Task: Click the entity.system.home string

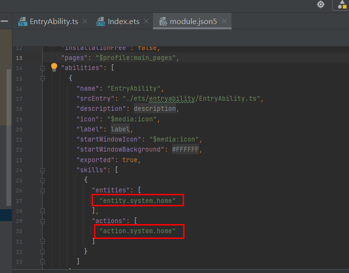Action: (x=137, y=201)
